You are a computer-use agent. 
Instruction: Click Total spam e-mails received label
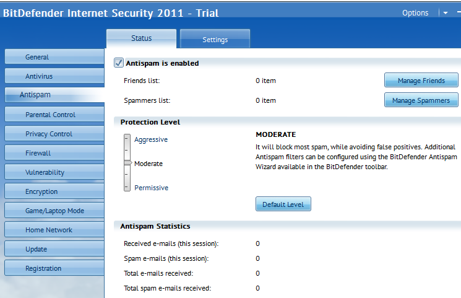(167, 288)
